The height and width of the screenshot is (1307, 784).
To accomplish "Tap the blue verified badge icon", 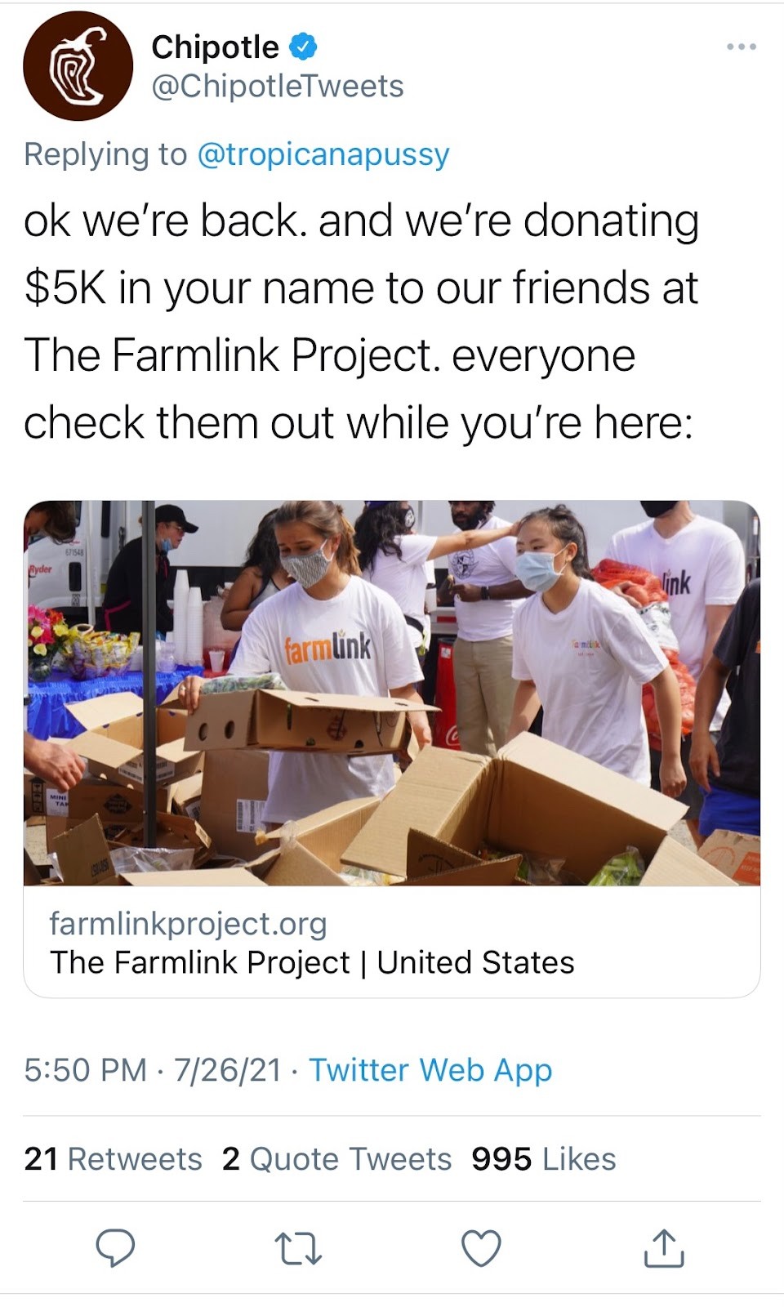I will [304, 47].
